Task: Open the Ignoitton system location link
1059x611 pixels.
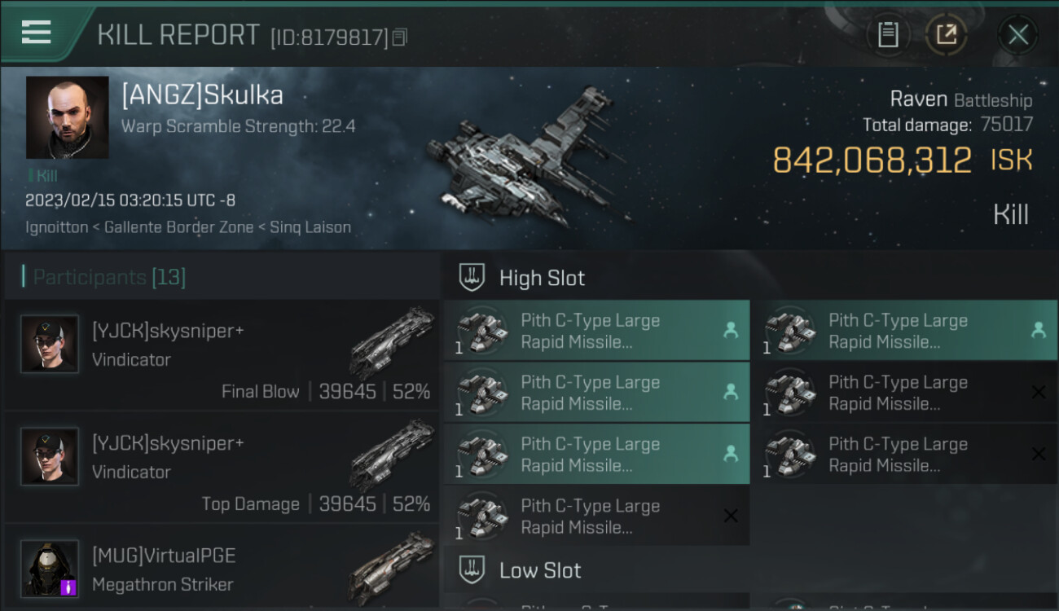Action: point(56,227)
